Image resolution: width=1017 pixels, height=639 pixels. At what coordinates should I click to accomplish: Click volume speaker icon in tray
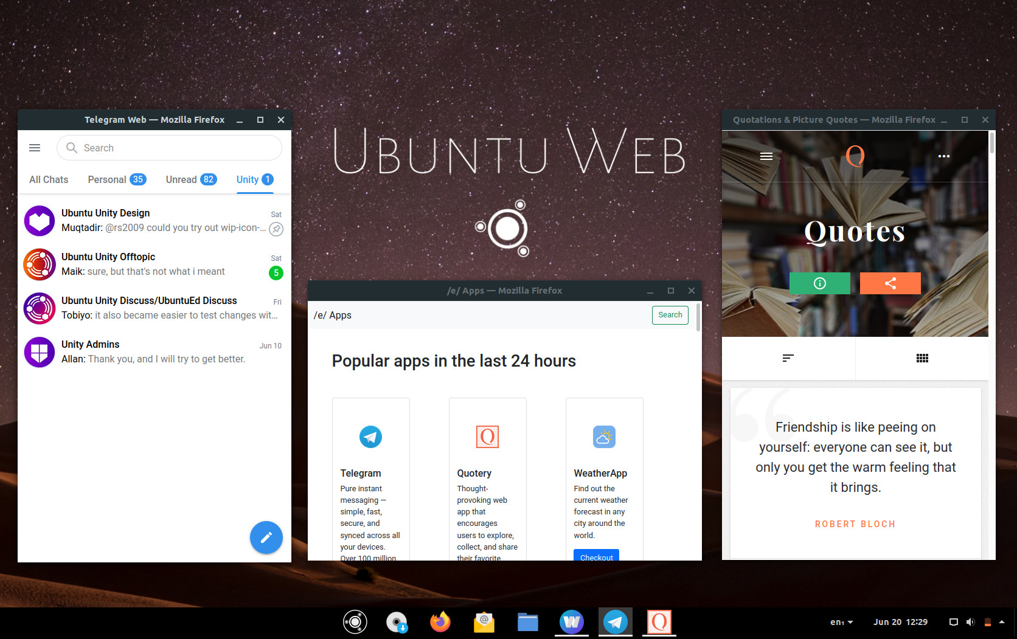tap(970, 622)
